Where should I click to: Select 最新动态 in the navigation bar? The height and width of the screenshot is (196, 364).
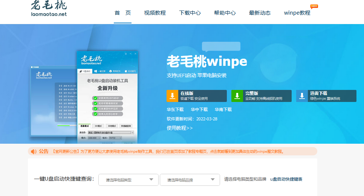[x=260, y=13]
